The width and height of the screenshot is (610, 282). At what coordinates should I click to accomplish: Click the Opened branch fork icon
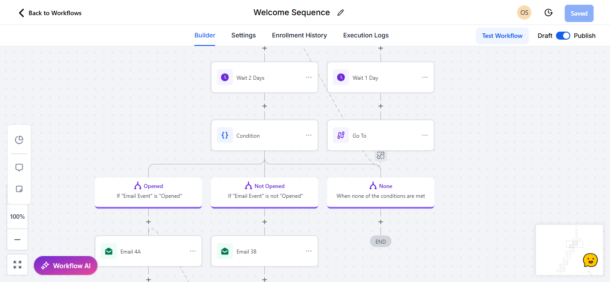click(138, 186)
